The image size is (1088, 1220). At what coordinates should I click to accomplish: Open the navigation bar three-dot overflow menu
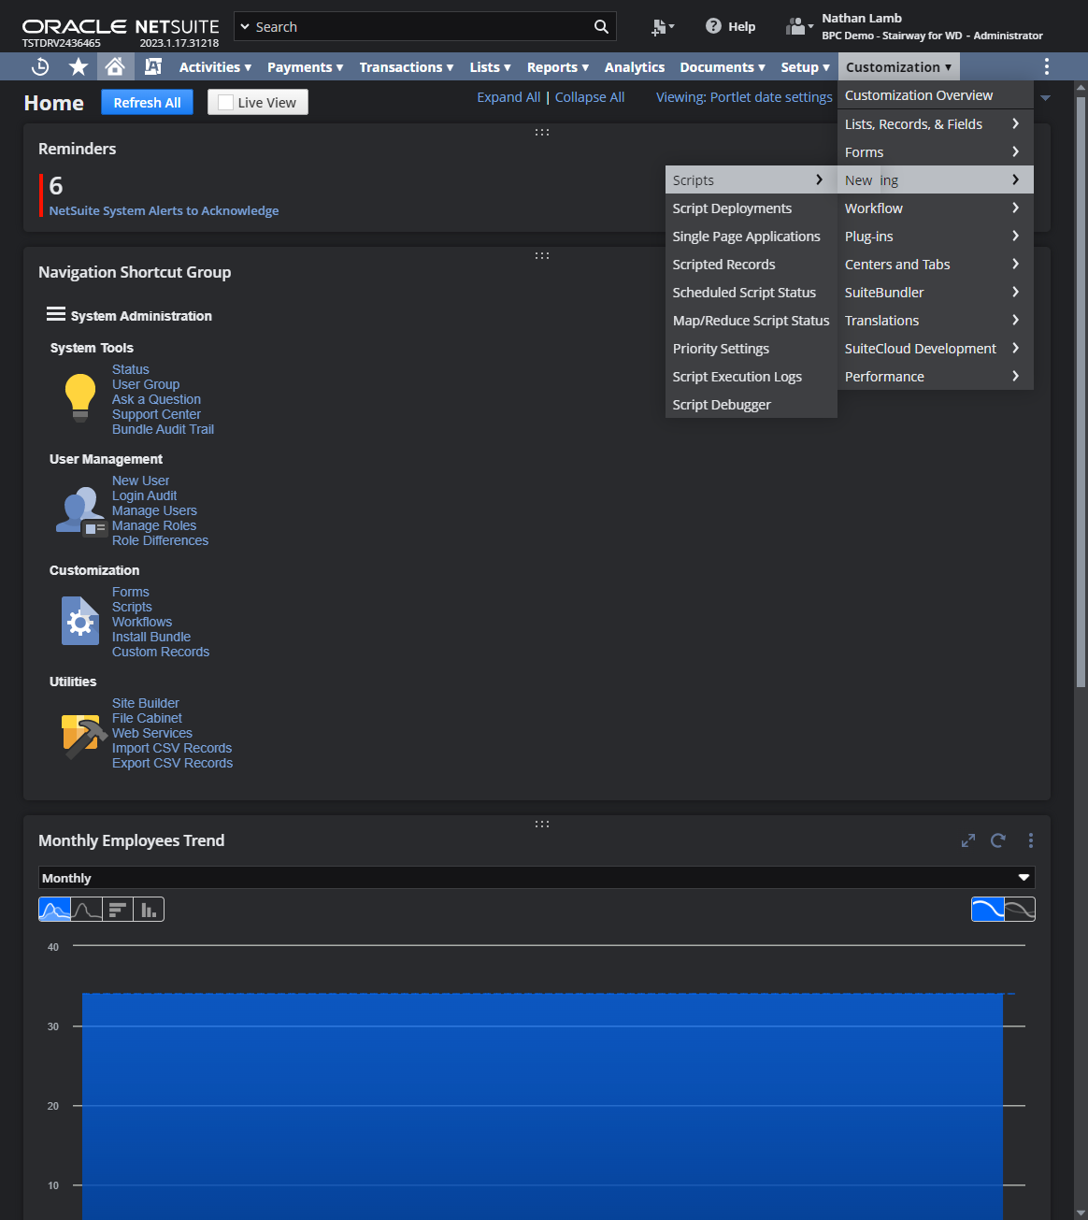coord(1046,66)
